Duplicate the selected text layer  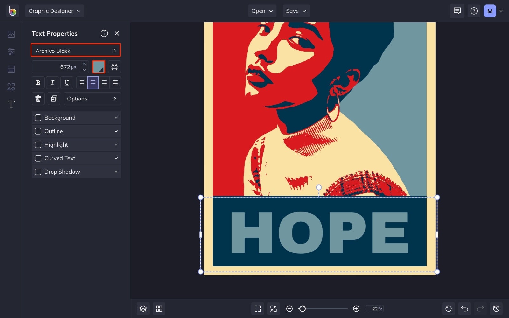coord(54,99)
